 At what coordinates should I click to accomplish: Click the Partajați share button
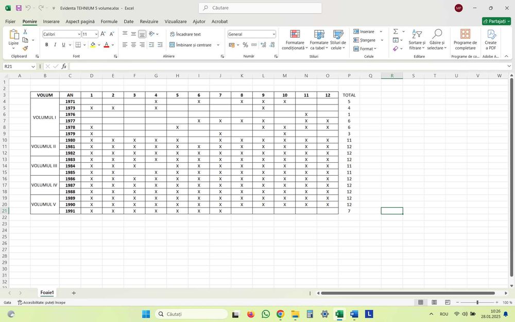496,21
